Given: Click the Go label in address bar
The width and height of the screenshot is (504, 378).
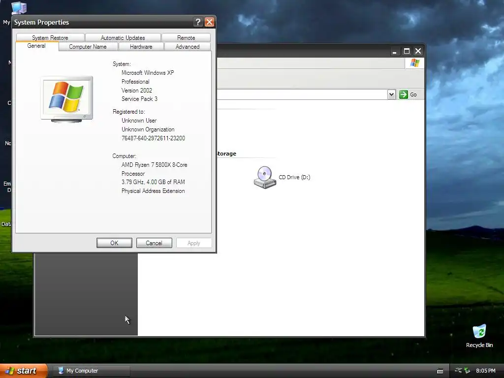Looking at the screenshot, I should [413, 94].
